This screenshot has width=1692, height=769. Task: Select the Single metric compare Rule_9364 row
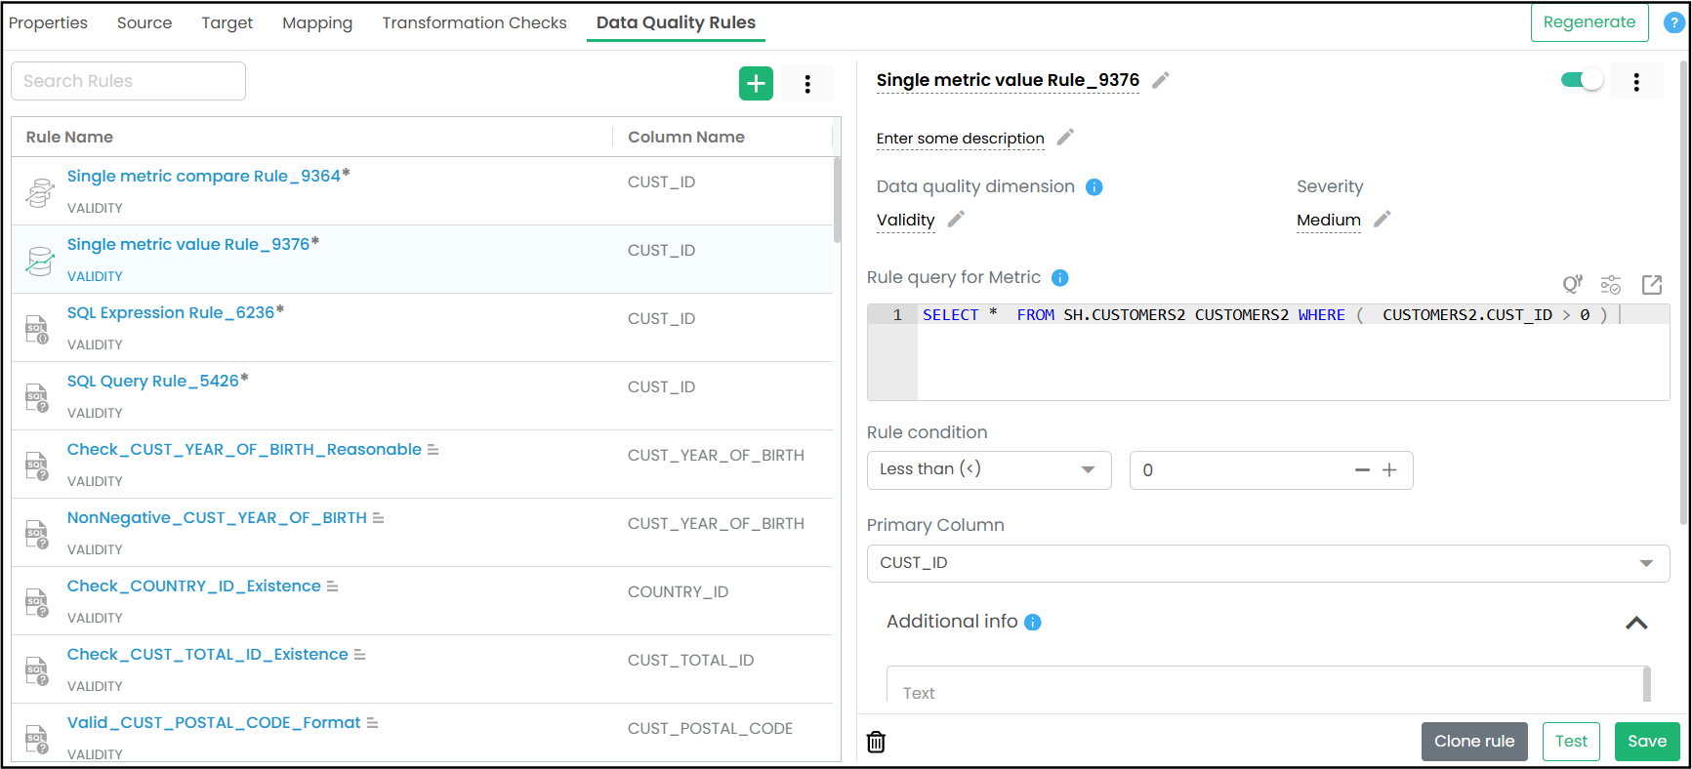point(422,191)
